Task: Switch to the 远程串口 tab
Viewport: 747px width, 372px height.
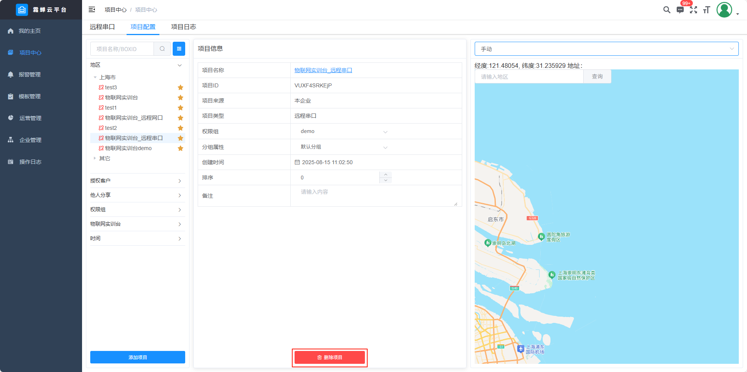Action: coord(102,27)
